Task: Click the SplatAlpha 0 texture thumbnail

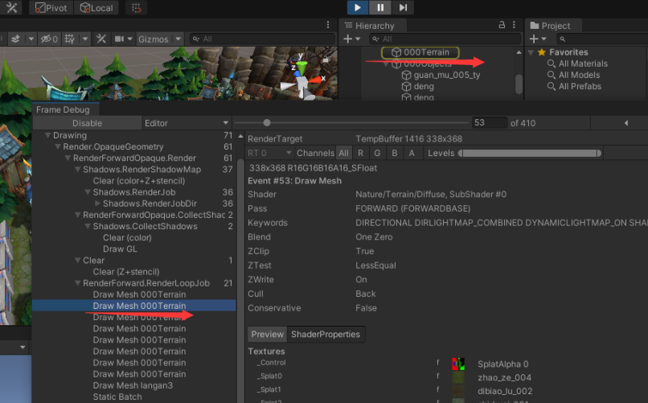Action: (x=458, y=364)
